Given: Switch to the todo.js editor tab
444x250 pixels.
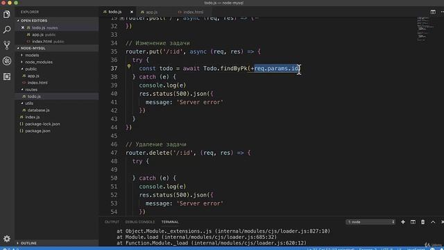Looking at the screenshot, I should 115,12.
